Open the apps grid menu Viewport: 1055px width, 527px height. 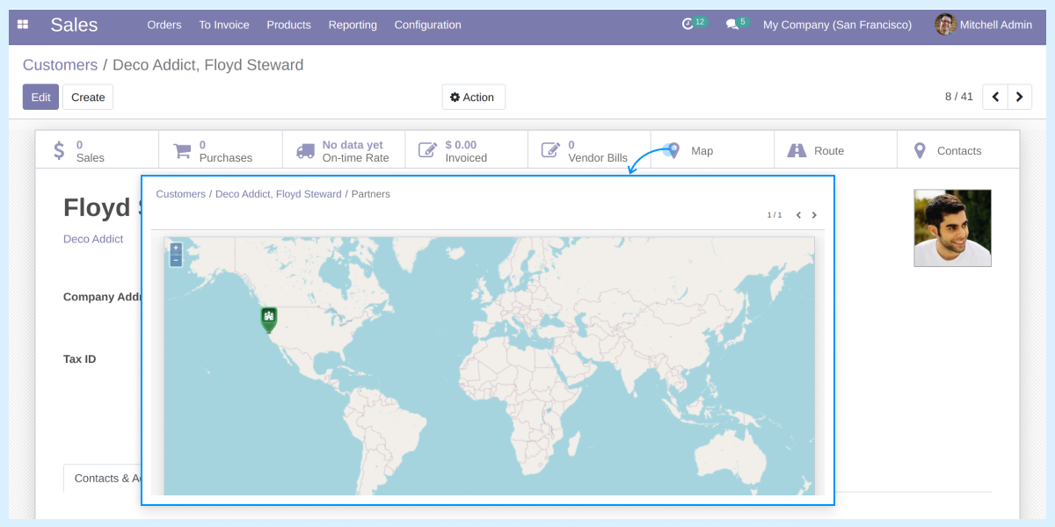tap(23, 25)
